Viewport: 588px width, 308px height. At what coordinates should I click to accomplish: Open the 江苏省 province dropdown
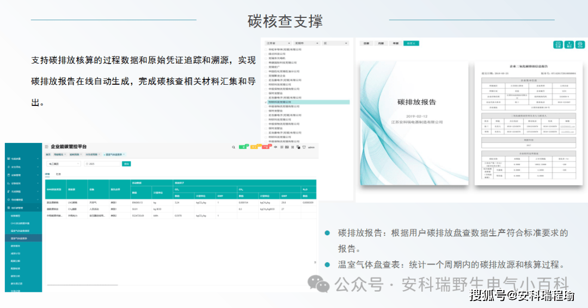pyautogui.click(x=278, y=43)
